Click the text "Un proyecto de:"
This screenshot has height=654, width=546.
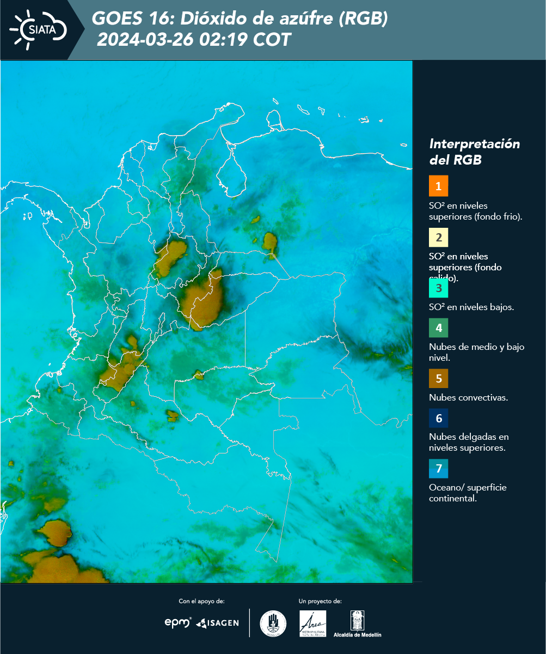320,601
